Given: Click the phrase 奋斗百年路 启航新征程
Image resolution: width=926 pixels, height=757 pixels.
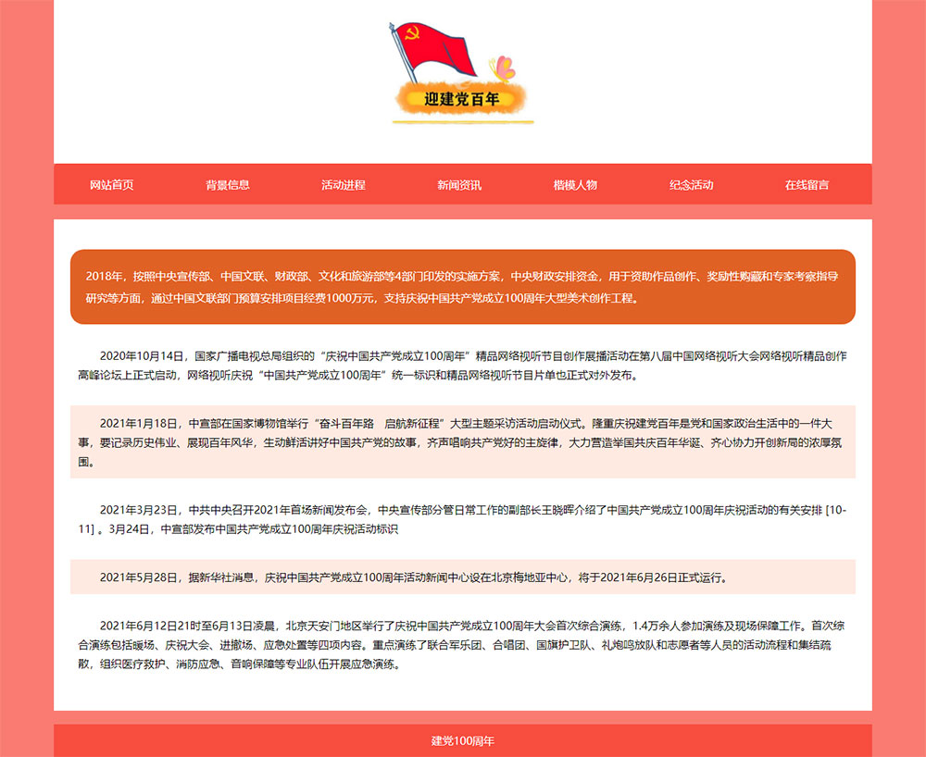Looking at the screenshot, I should (x=381, y=423).
